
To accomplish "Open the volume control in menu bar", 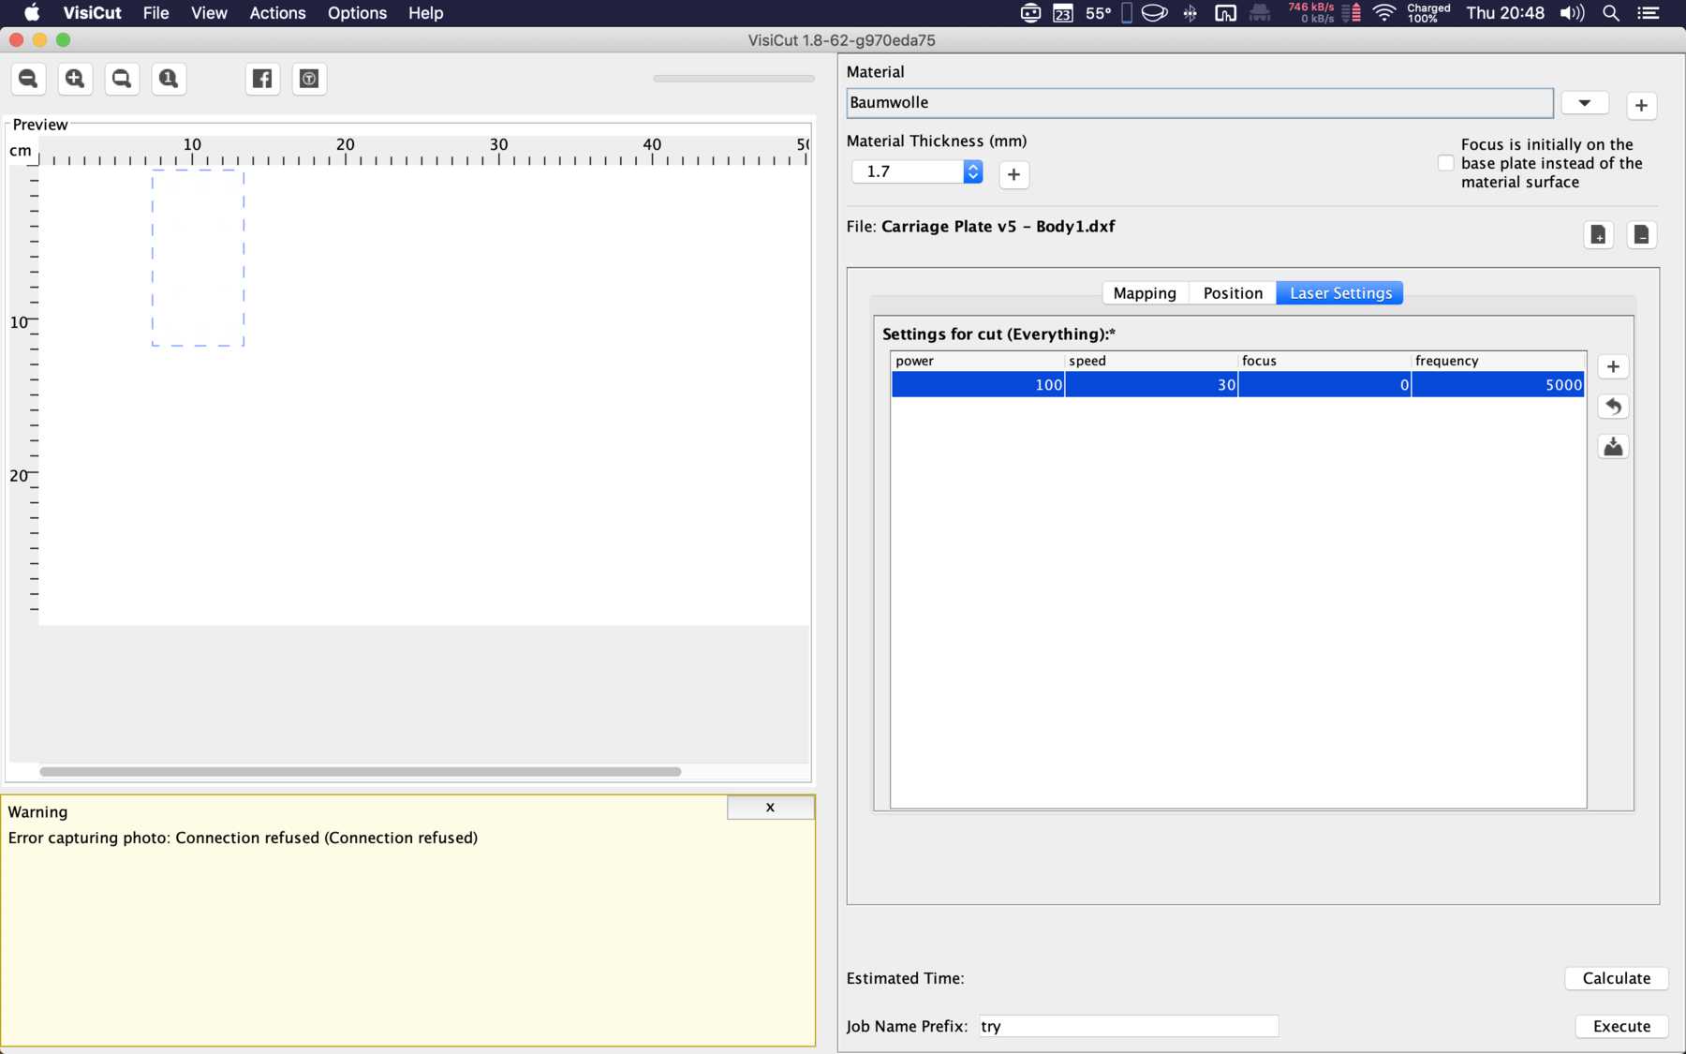I will pyautogui.click(x=1572, y=13).
